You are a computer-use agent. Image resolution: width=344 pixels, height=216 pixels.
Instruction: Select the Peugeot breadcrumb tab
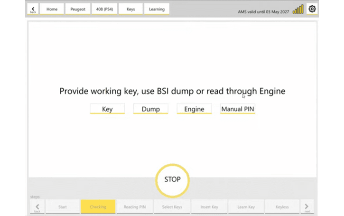[x=78, y=9]
